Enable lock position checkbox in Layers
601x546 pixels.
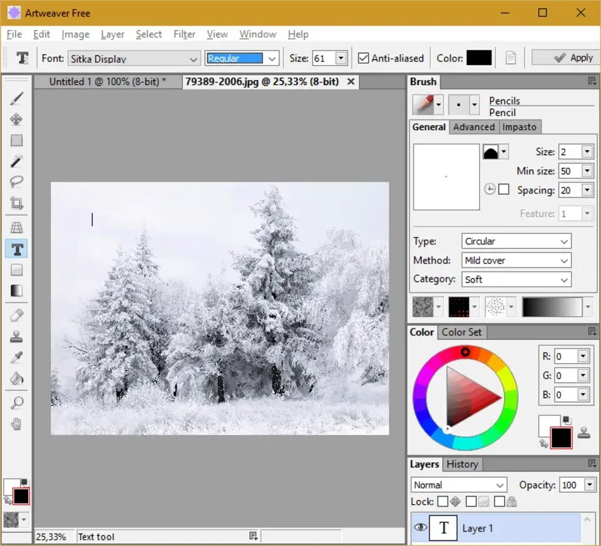(x=443, y=501)
